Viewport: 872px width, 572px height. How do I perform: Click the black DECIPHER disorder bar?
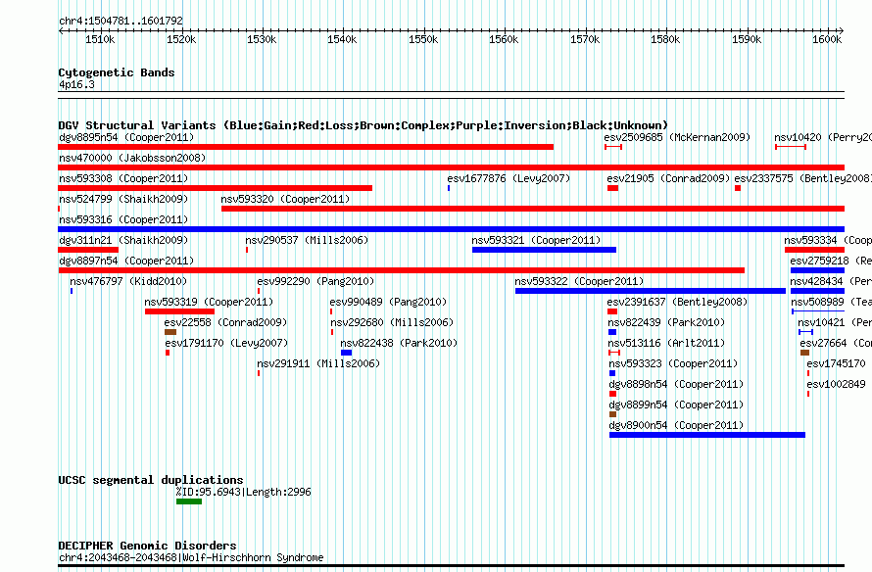tap(451, 566)
